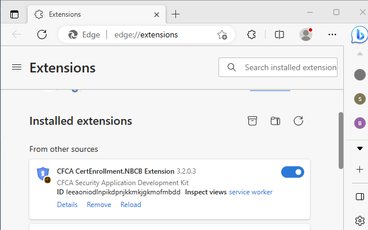Open Split screen view
This screenshot has width=368, height=230.
click(x=279, y=34)
